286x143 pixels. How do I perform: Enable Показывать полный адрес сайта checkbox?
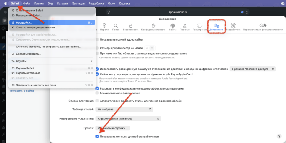(97, 39)
